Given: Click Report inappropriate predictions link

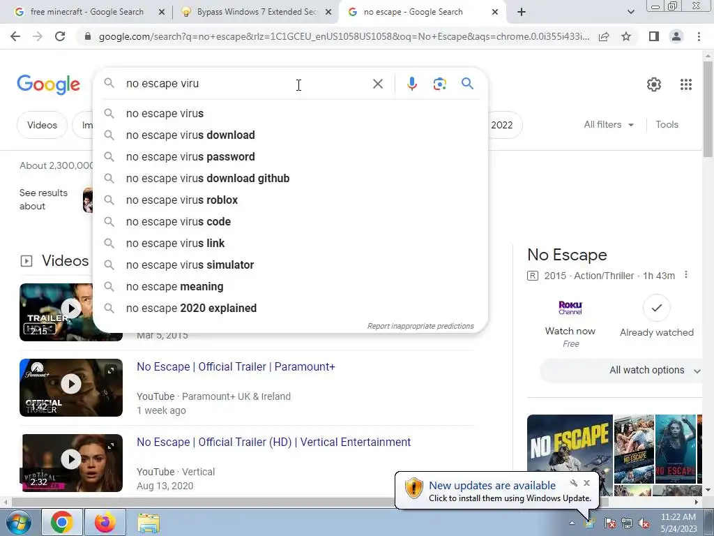Looking at the screenshot, I should 420,327.
